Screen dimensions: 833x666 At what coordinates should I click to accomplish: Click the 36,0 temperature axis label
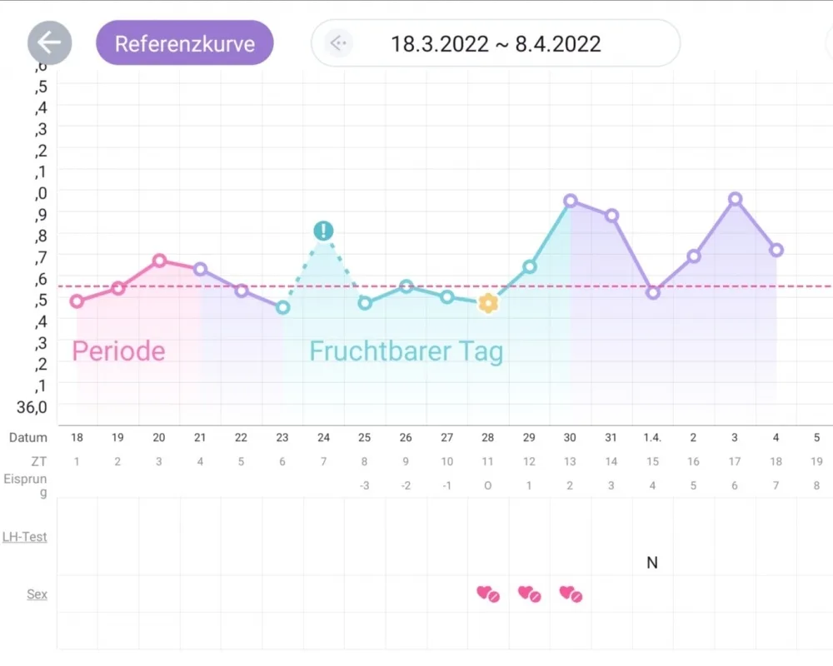(x=32, y=407)
